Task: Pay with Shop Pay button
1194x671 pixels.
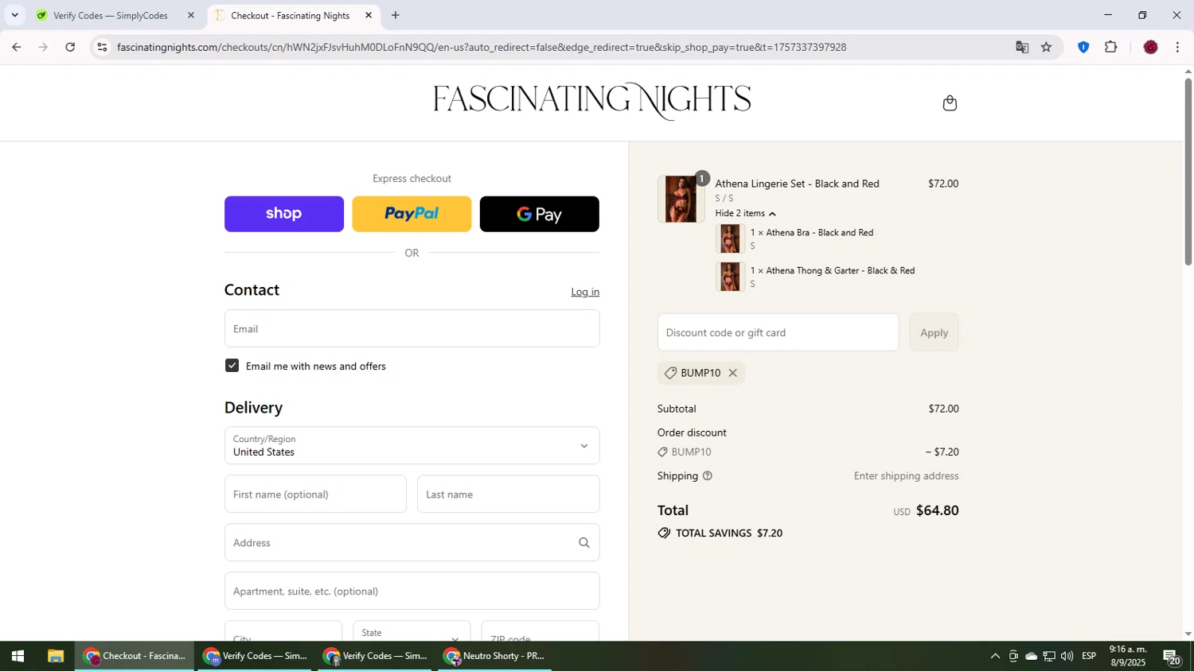Action: [284, 214]
